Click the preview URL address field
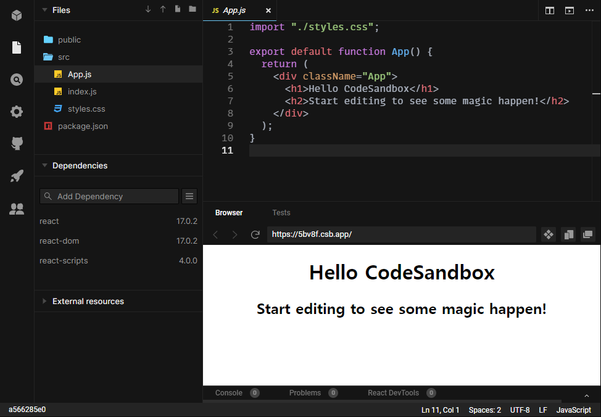The width and height of the screenshot is (601, 417). [401, 234]
